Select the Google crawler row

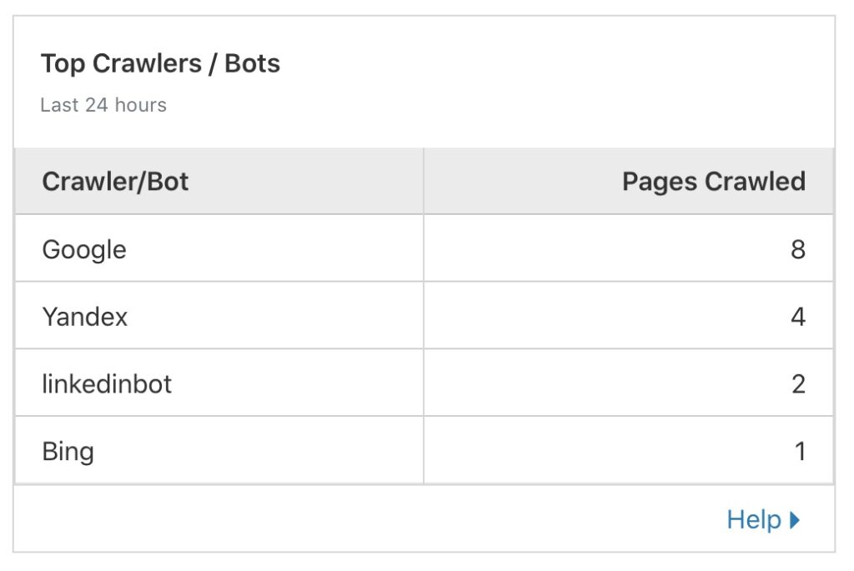point(424,248)
